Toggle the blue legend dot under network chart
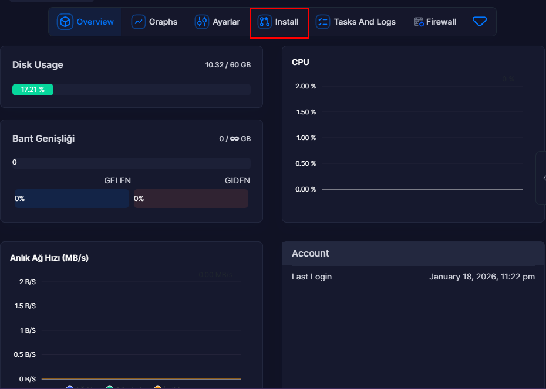 coord(70,387)
